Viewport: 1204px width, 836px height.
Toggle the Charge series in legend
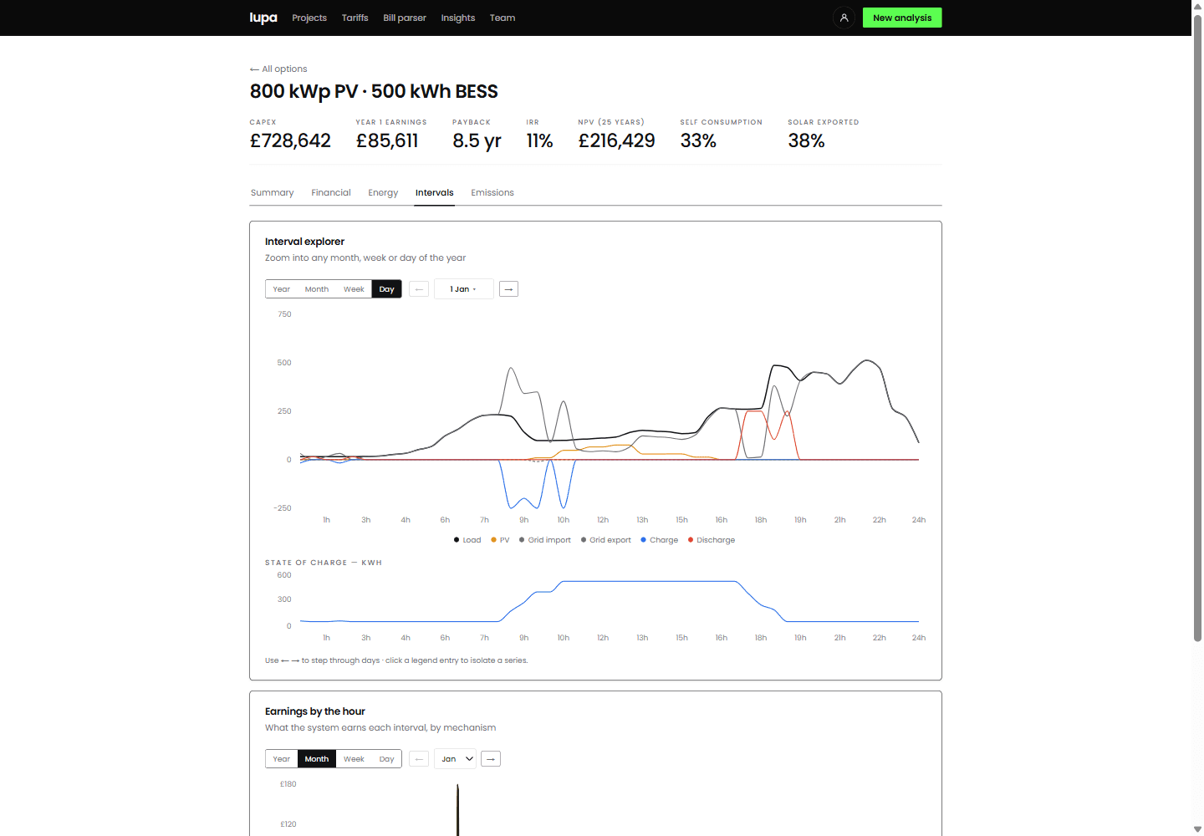click(x=660, y=540)
